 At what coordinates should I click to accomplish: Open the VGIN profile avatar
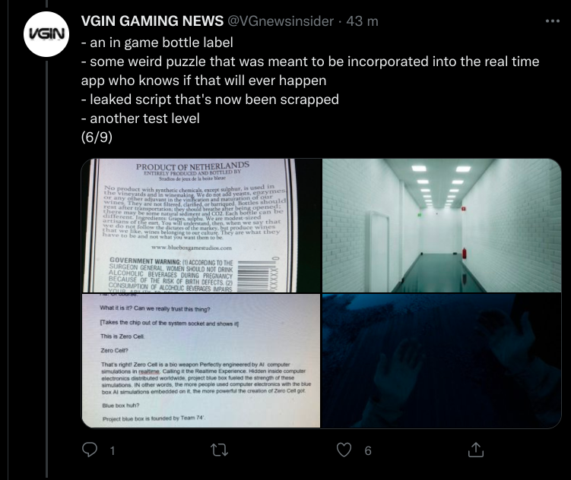tap(46, 34)
